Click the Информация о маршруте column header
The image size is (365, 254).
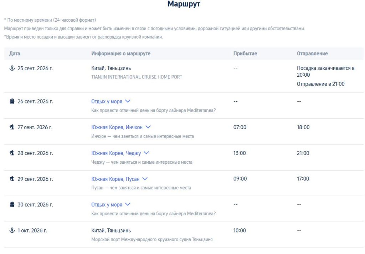121,54
